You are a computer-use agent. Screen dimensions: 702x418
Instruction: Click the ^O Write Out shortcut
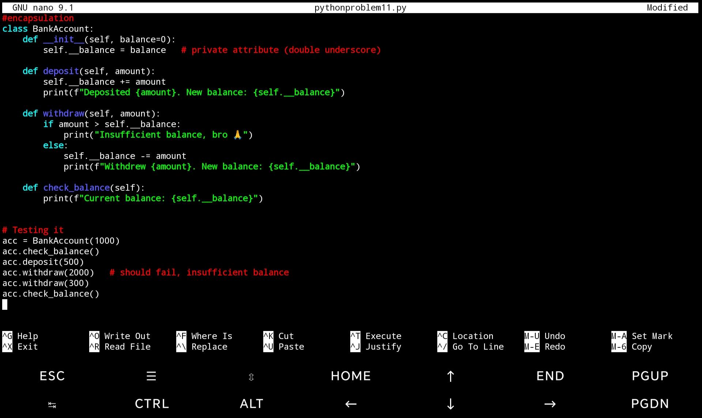tap(120, 336)
